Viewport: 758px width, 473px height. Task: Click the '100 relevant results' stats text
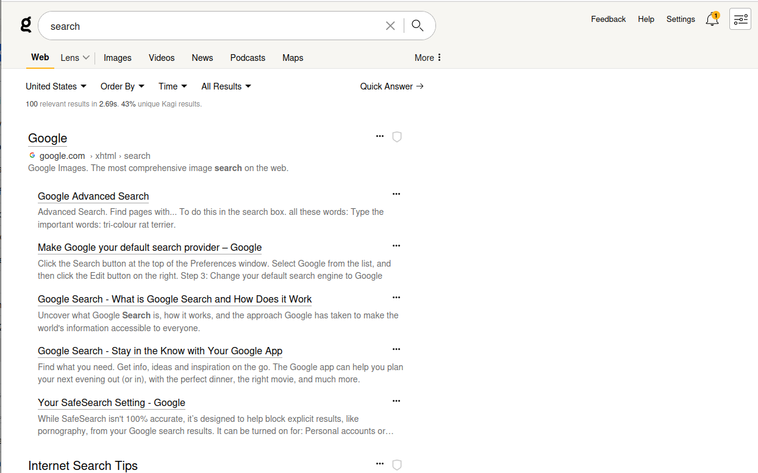(113, 104)
